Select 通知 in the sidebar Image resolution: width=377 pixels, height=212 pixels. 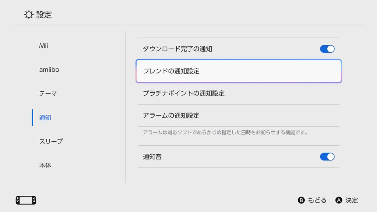coord(45,117)
